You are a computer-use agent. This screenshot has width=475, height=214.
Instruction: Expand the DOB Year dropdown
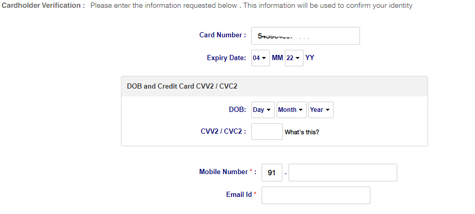320,110
